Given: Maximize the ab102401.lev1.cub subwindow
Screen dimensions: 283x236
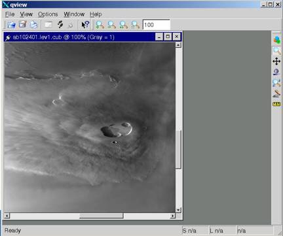Looking at the screenshot, I should tap(168, 37).
